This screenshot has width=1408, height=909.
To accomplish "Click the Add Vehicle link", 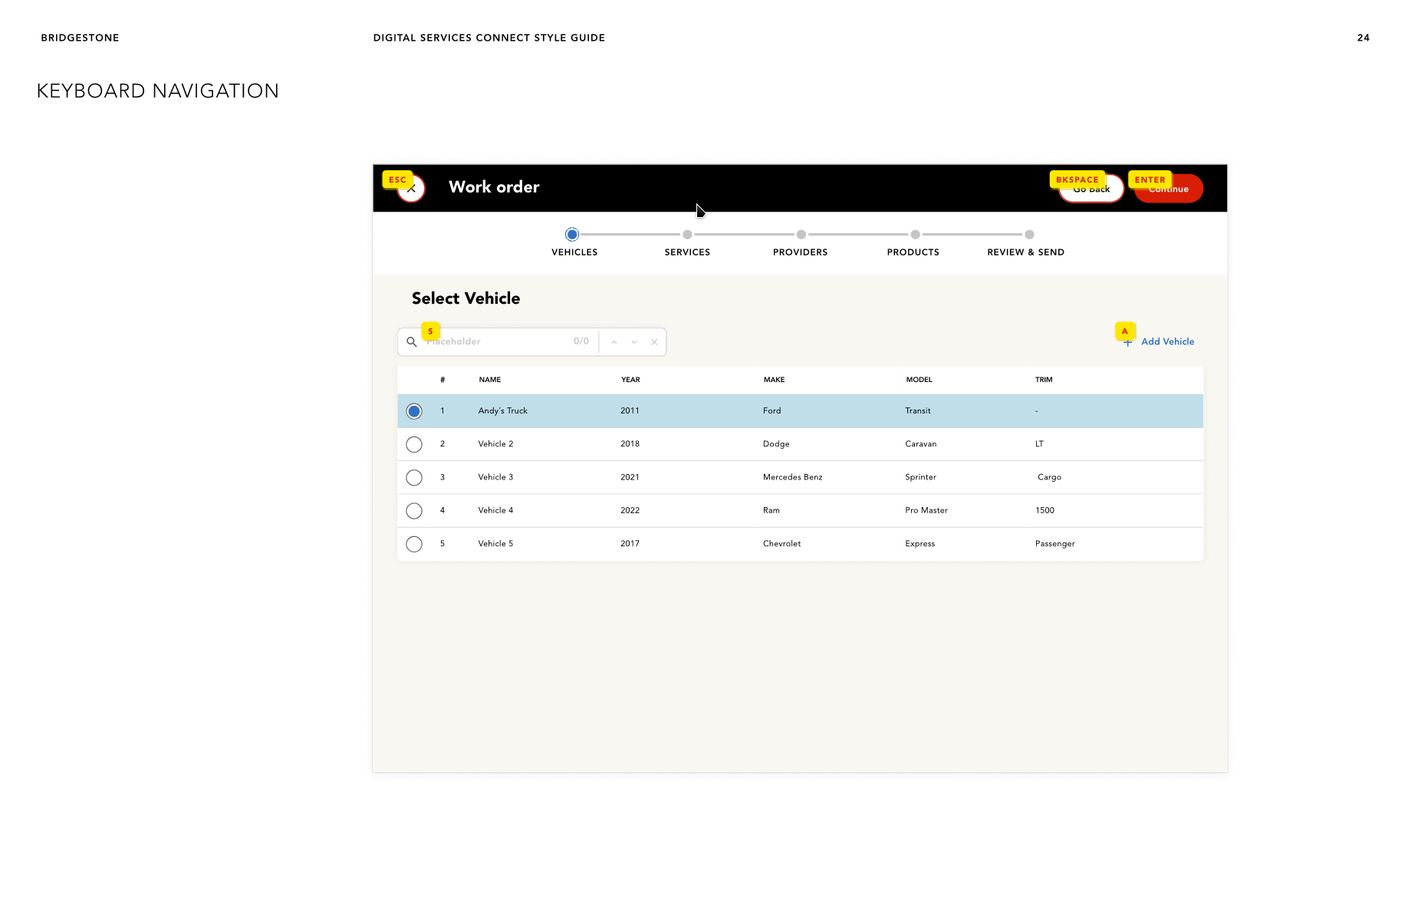I will click(x=1167, y=342).
